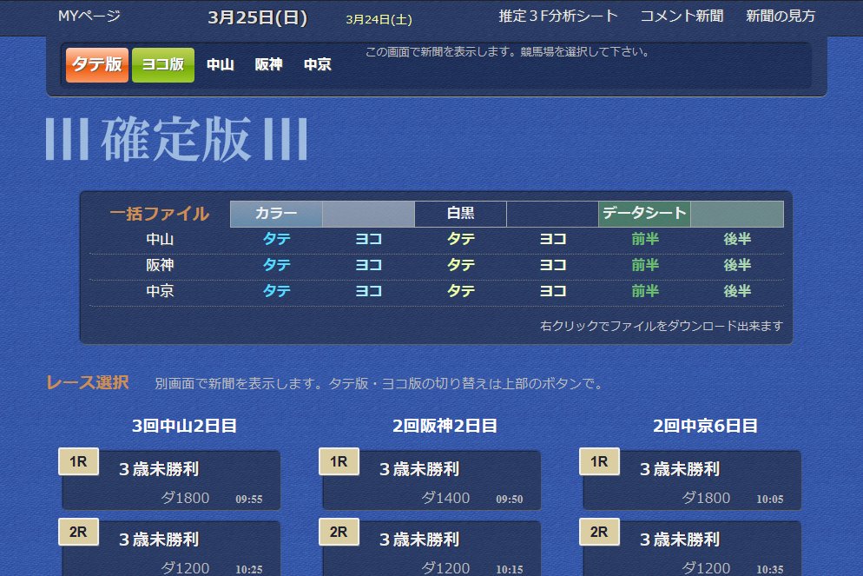
Task: Open 中山 白黒 タテ file
Action: pyautogui.click(x=461, y=239)
